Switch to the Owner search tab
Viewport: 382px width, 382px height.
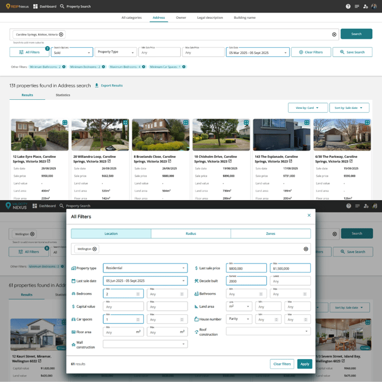(181, 18)
